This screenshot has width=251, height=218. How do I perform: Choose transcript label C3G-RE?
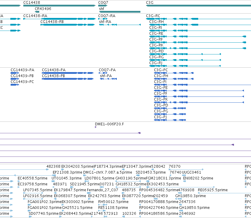pyautogui.click(x=156, y=33)
